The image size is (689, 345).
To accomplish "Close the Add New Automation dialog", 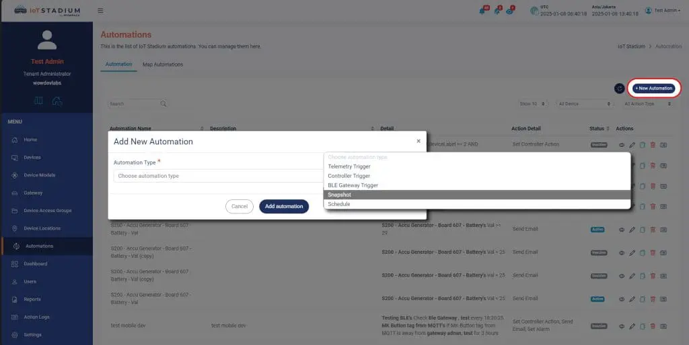I will [x=419, y=141].
